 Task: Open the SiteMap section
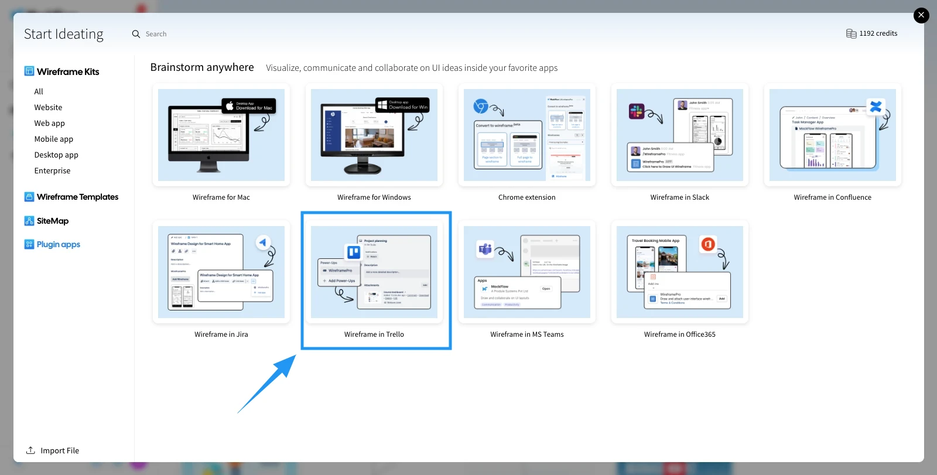(53, 221)
